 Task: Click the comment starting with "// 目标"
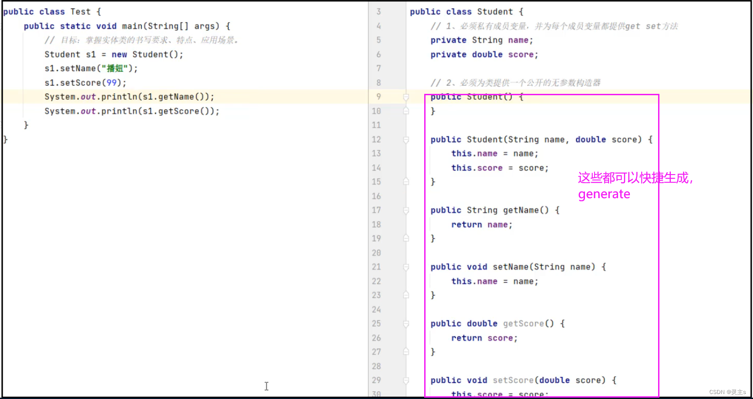click(141, 40)
